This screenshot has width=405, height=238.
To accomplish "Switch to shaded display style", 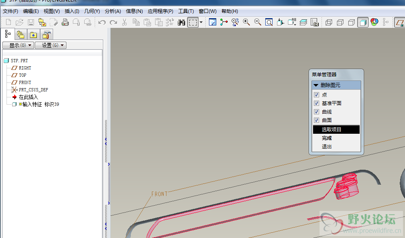I will 363,22.
